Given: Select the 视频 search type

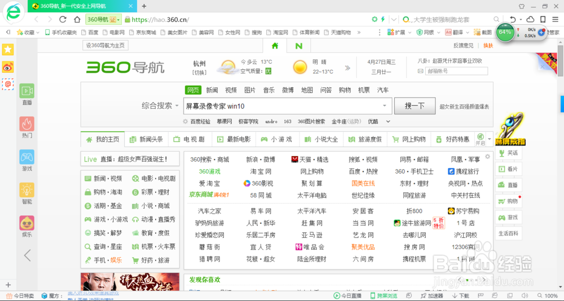Looking at the screenshot, I should [x=231, y=90].
